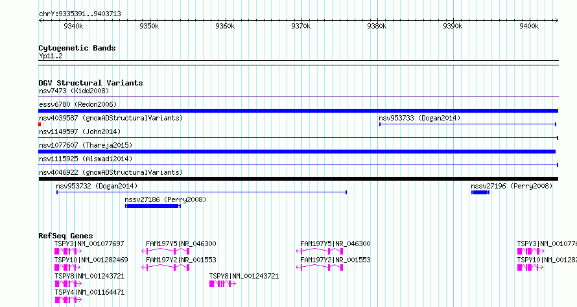Click the FAM197Y5|NR_046300 label near 9350k
The height and width of the screenshot is (307, 577).
[181, 244]
